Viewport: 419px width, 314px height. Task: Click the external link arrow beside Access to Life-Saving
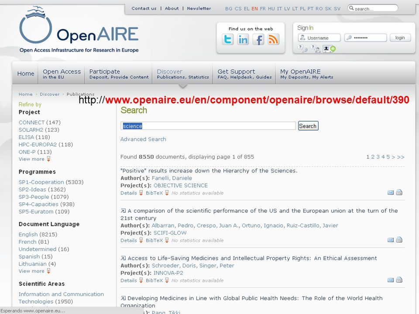coord(123,258)
